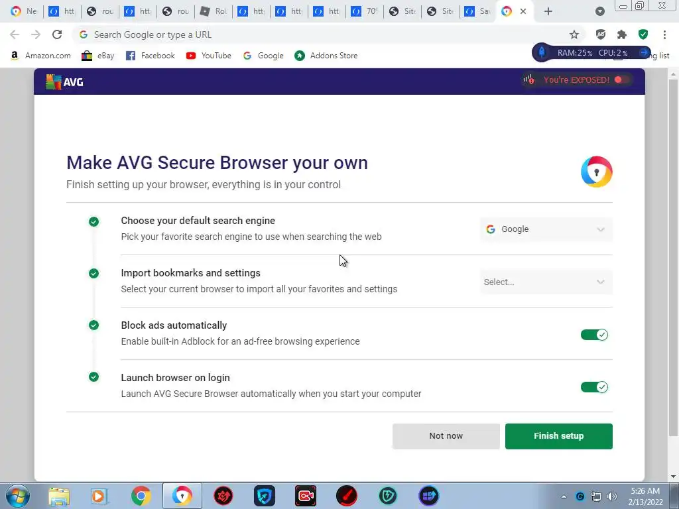679x509 pixels.
Task: Open the red slash circle app in taskbar
Action: coord(347,496)
